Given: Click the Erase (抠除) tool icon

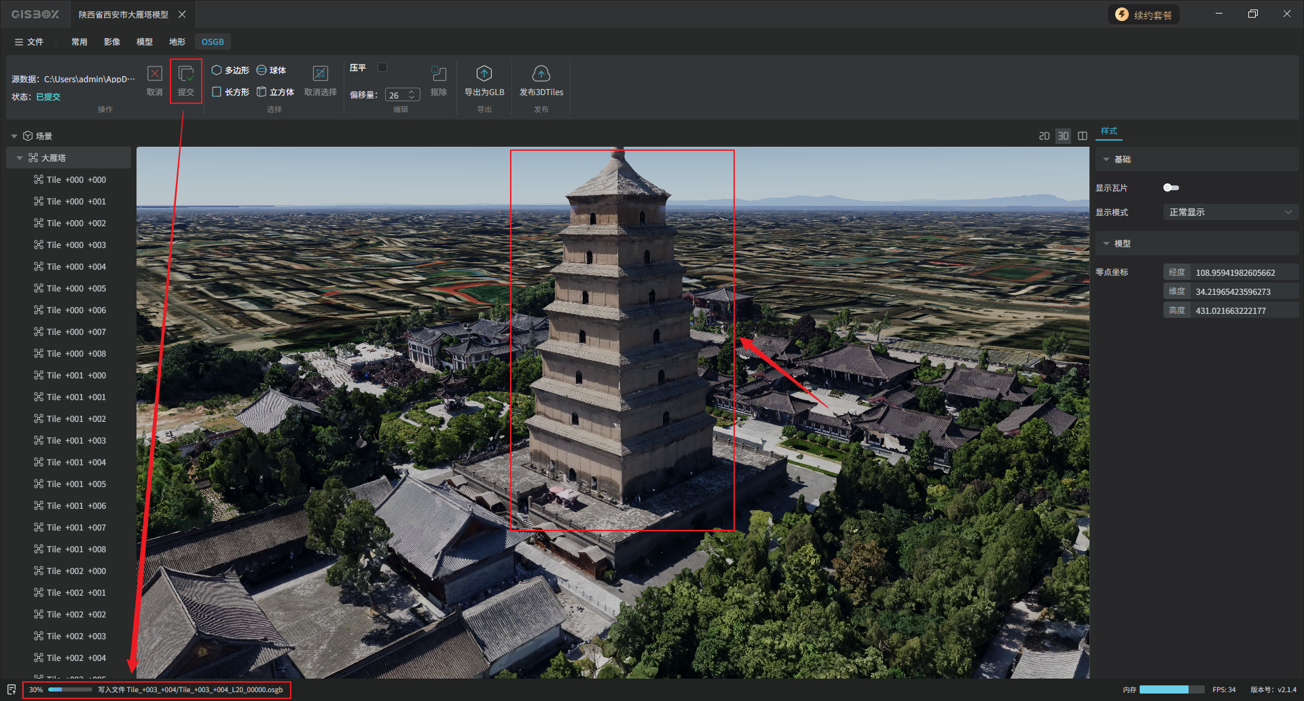Looking at the screenshot, I should click(x=439, y=75).
